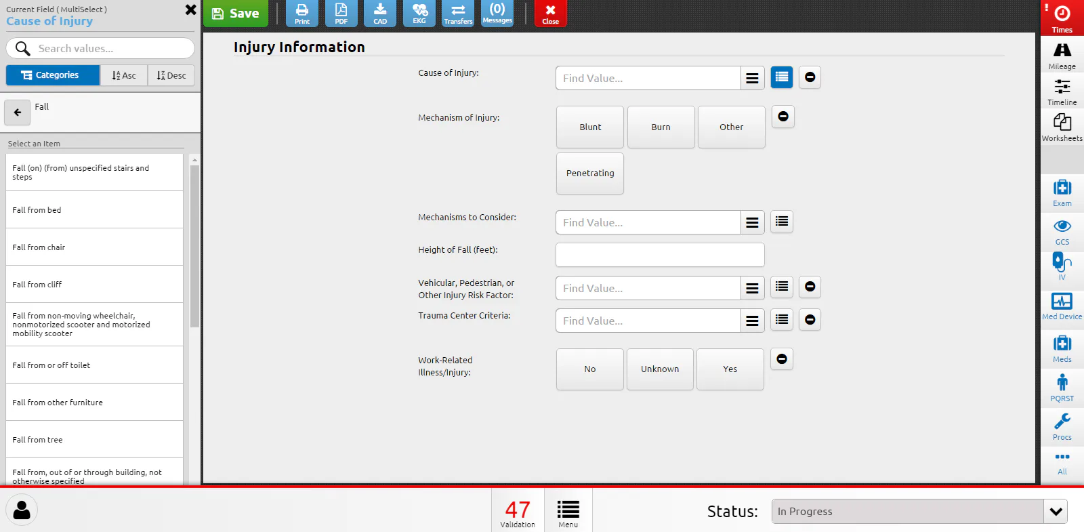
Task: Open the Times panel
Action: pyautogui.click(x=1062, y=18)
